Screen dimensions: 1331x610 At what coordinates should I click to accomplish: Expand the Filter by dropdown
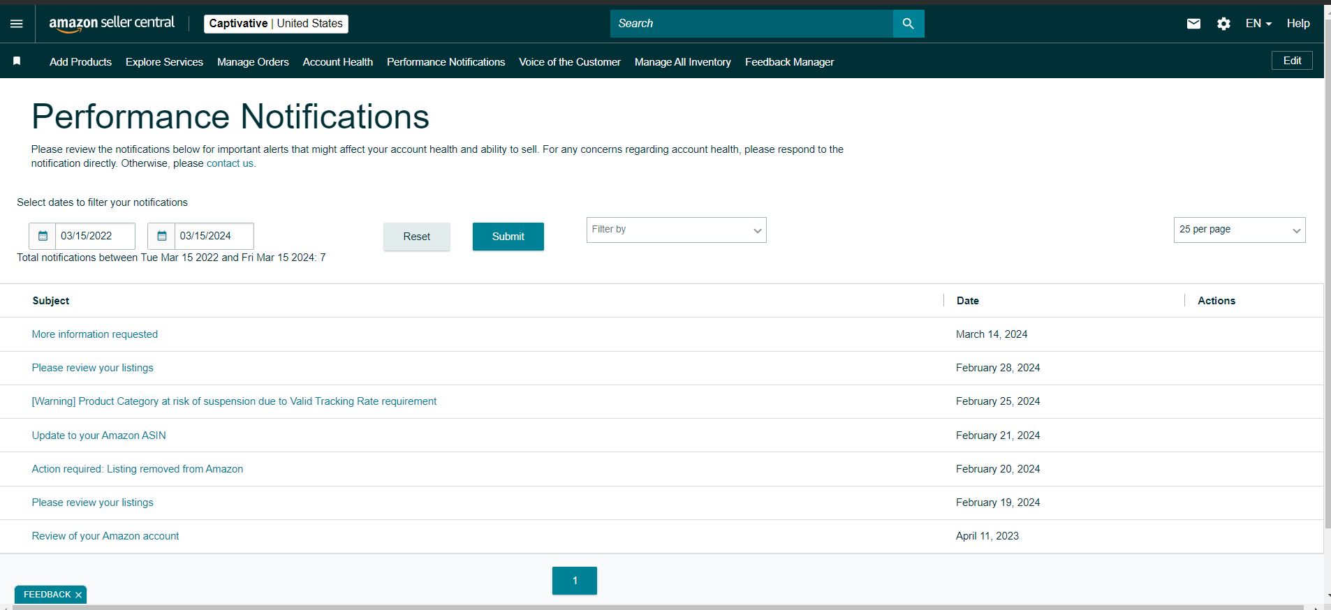tap(676, 230)
